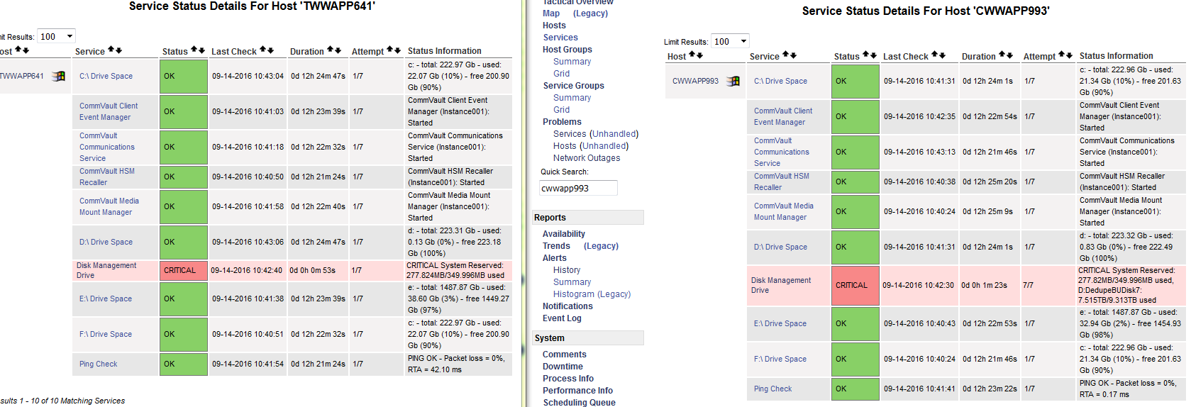Sort Status column descending in TWWAPP641 table

tap(202, 50)
